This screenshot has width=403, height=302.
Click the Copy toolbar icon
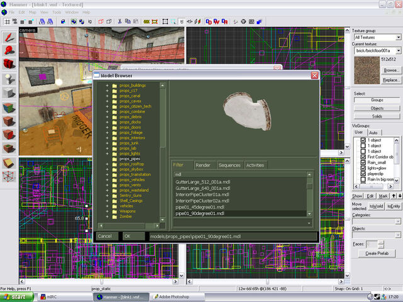click(127, 21)
